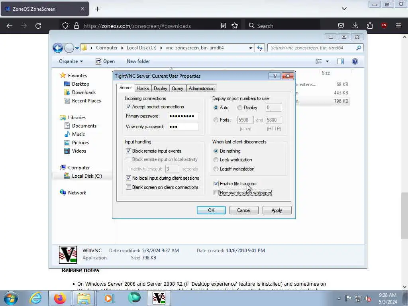408x306 pixels.
Task: Select the Server tab
Action: 126,88
